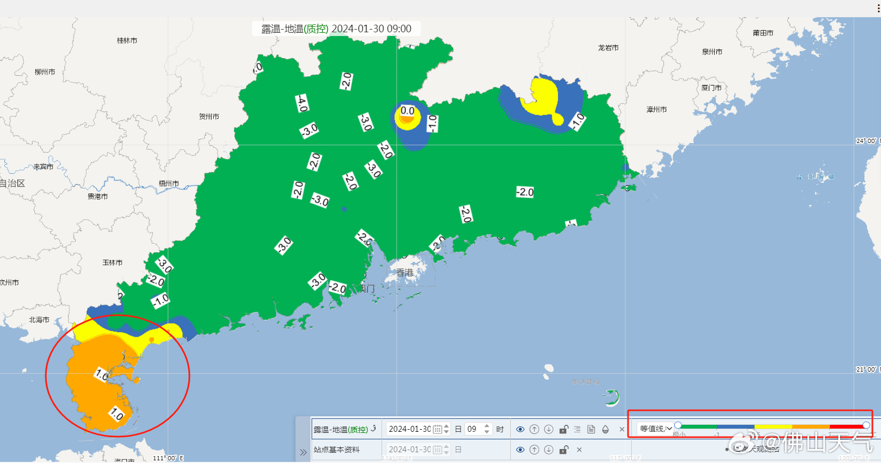Adjust the left handle of color scale slider
Screen dimensions: 881x463
pyautogui.click(x=678, y=425)
